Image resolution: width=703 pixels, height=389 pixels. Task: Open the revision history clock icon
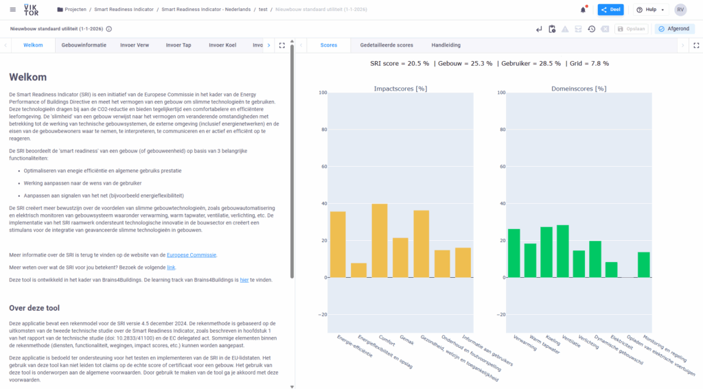[591, 29]
